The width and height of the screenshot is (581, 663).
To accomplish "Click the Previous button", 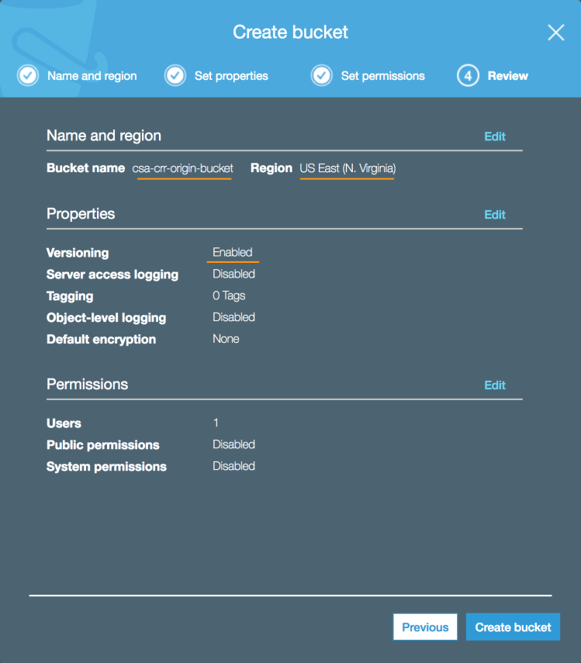I will click(x=425, y=627).
